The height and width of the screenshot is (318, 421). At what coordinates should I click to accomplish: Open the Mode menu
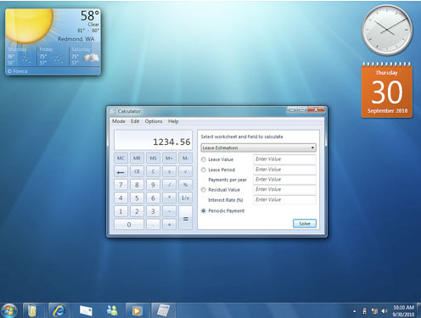click(x=119, y=121)
